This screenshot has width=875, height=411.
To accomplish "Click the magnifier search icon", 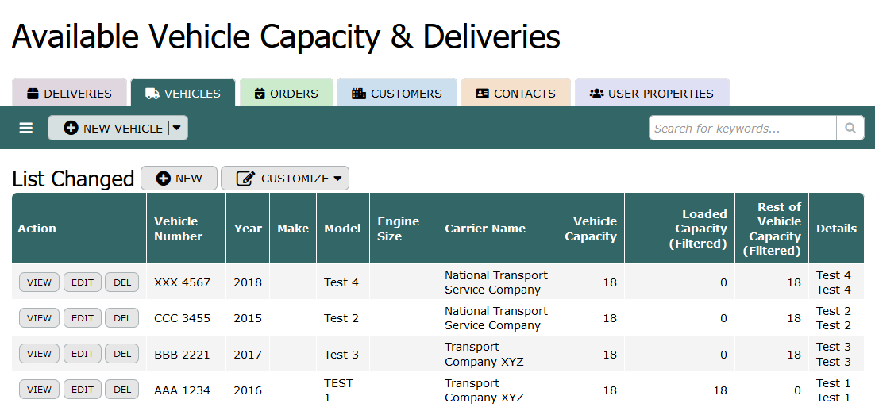I will pos(850,128).
